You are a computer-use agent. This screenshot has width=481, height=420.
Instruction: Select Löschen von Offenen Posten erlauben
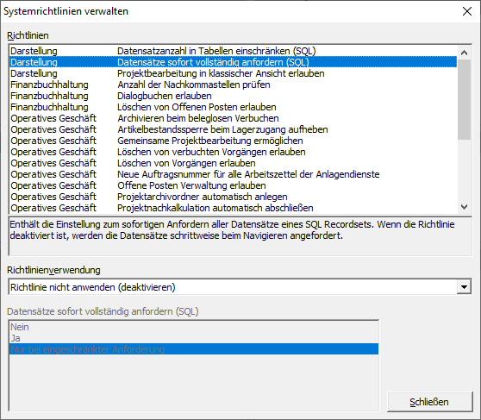click(x=233, y=107)
